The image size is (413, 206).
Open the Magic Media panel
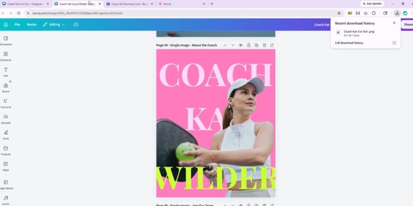pos(6,185)
